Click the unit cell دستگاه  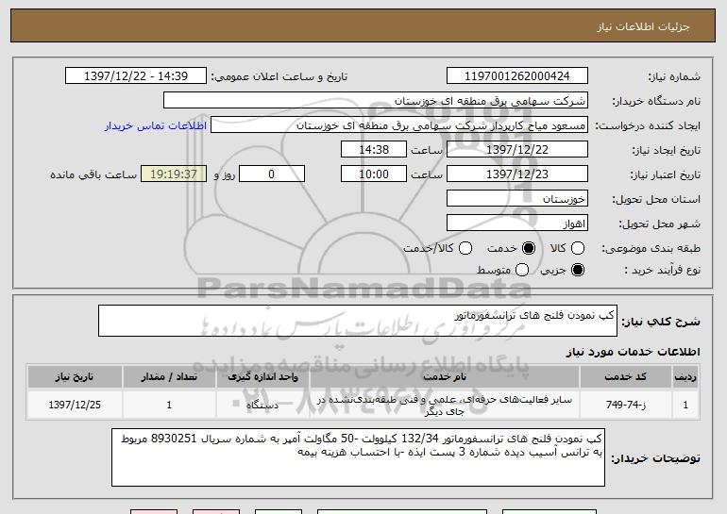(x=262, y=405)
